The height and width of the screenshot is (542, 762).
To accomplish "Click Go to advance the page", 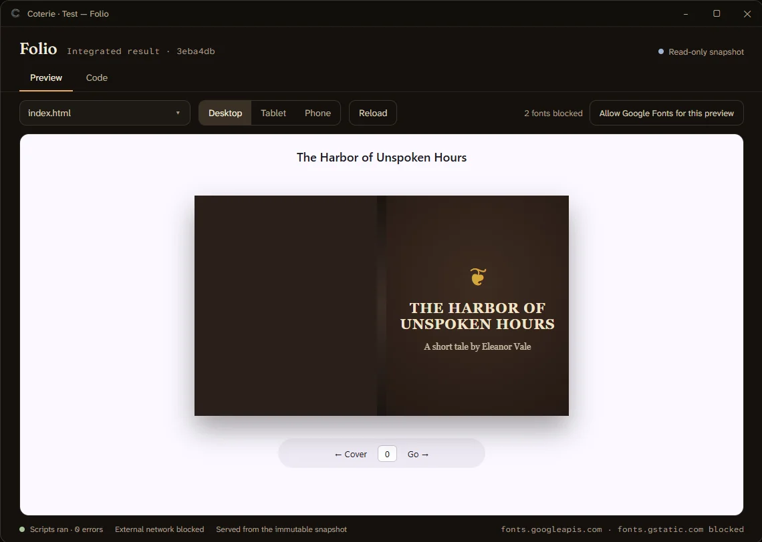I will [x=418, y=454].
